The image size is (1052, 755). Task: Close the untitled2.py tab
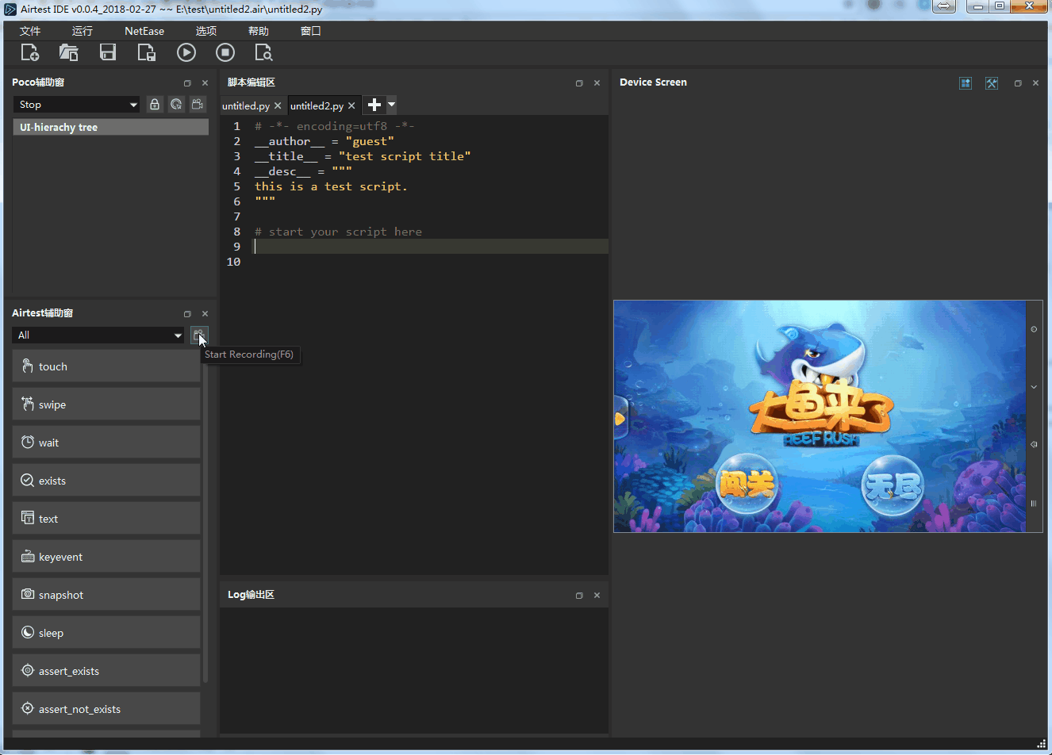coord(351,105)
